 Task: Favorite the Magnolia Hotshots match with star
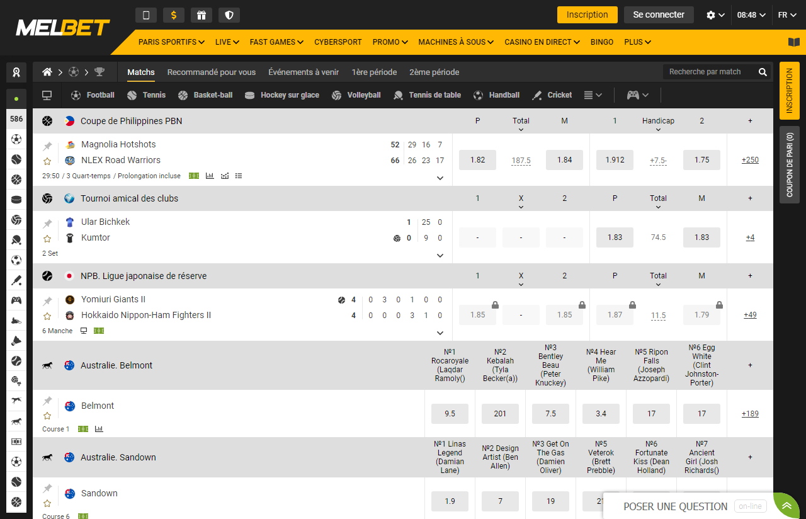pos(47,161)
